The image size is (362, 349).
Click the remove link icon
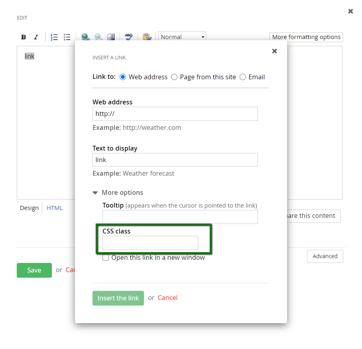point(98,37)
